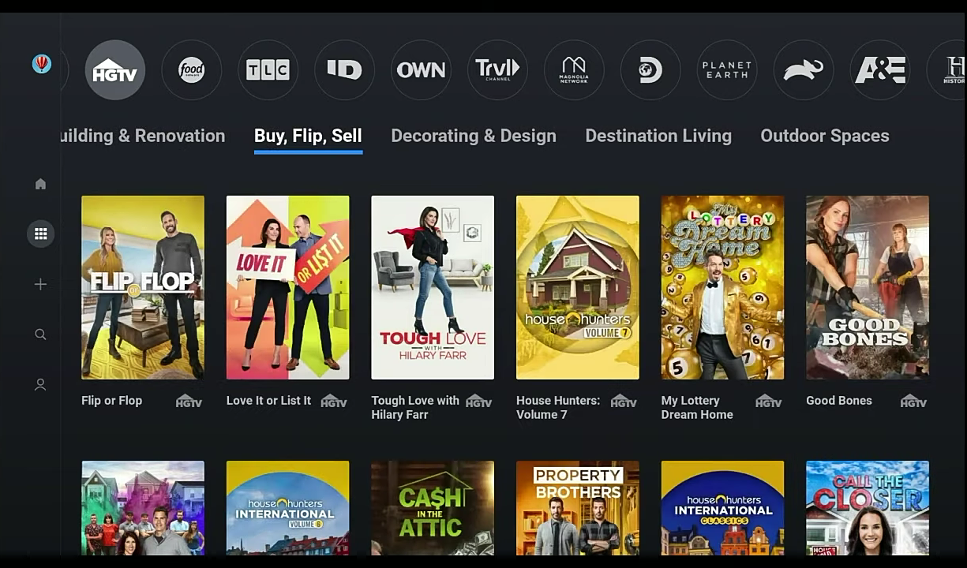Click HGTV badge beside Good Bones
Screen dimensions: 967x568
coord(913,401)
